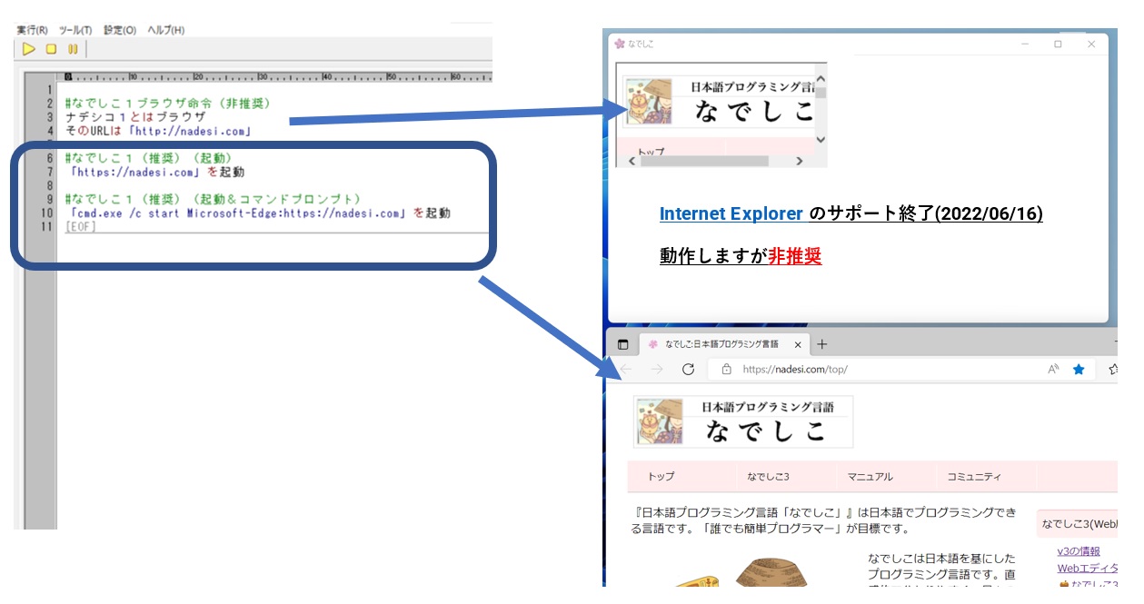1144x604 pixels.
Task: Click the Webエディタ link
Action: click(1088, 569)
